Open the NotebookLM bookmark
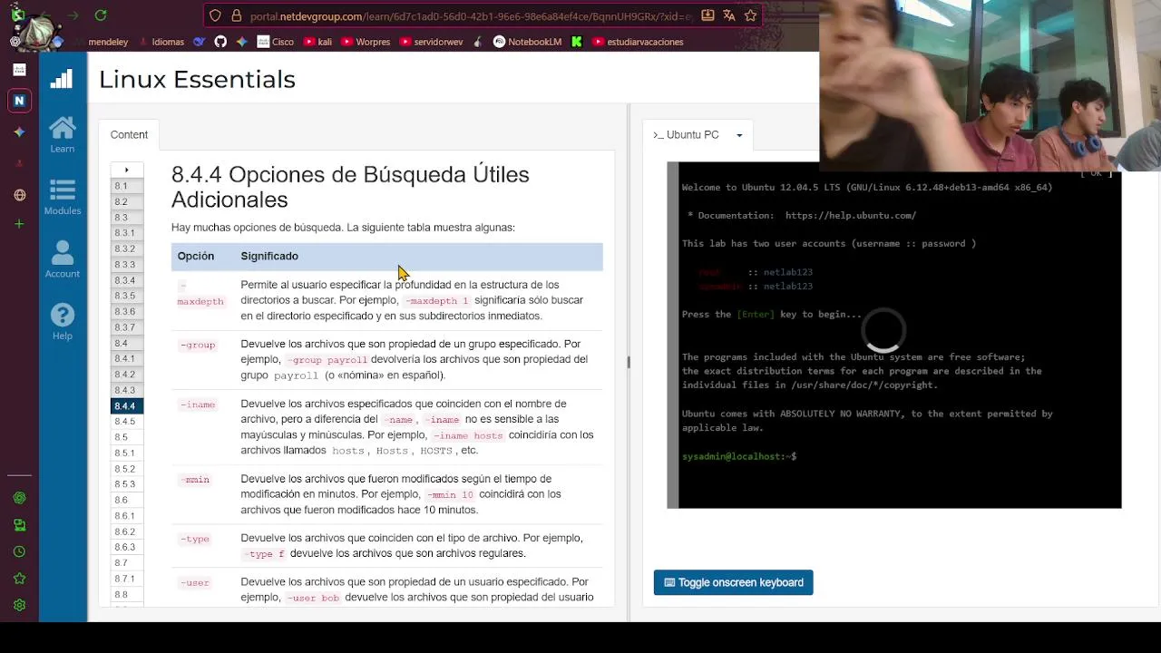The height and width of the screenshot is (653, 1161). click(527, 42)
